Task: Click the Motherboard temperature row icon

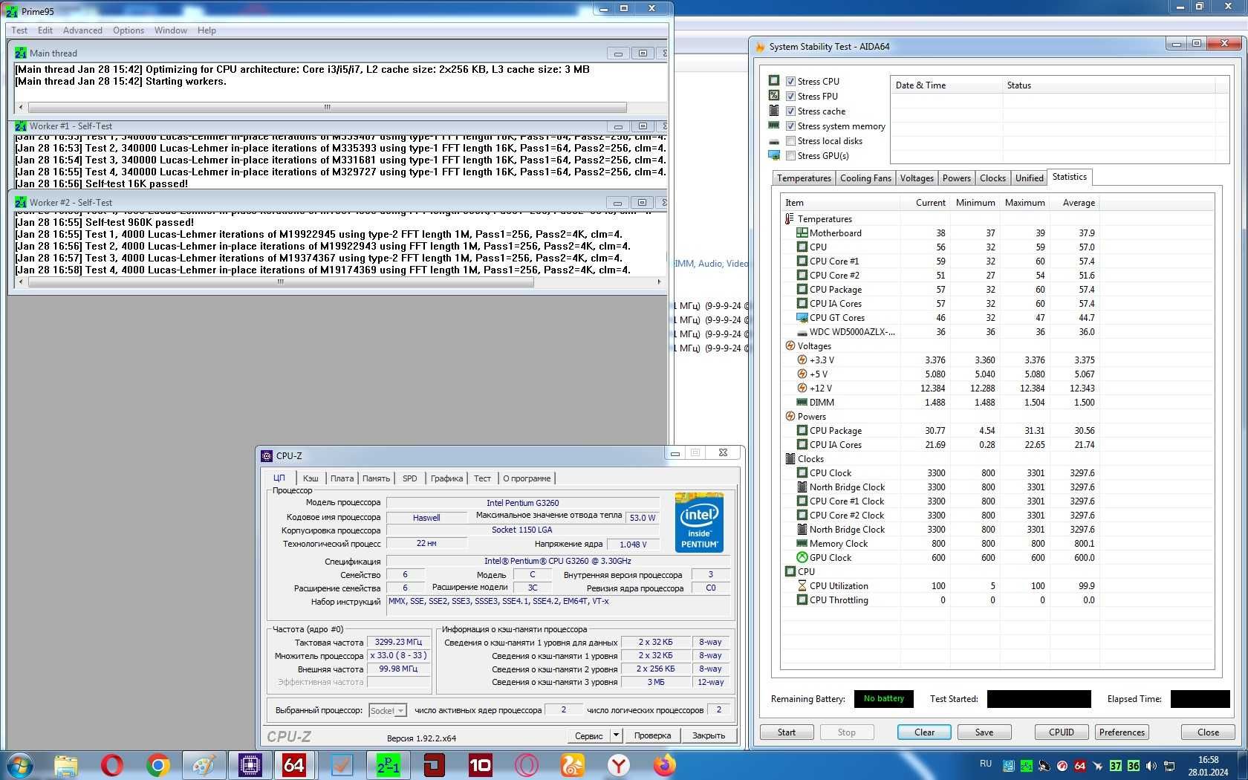Action: pos(802,233)
